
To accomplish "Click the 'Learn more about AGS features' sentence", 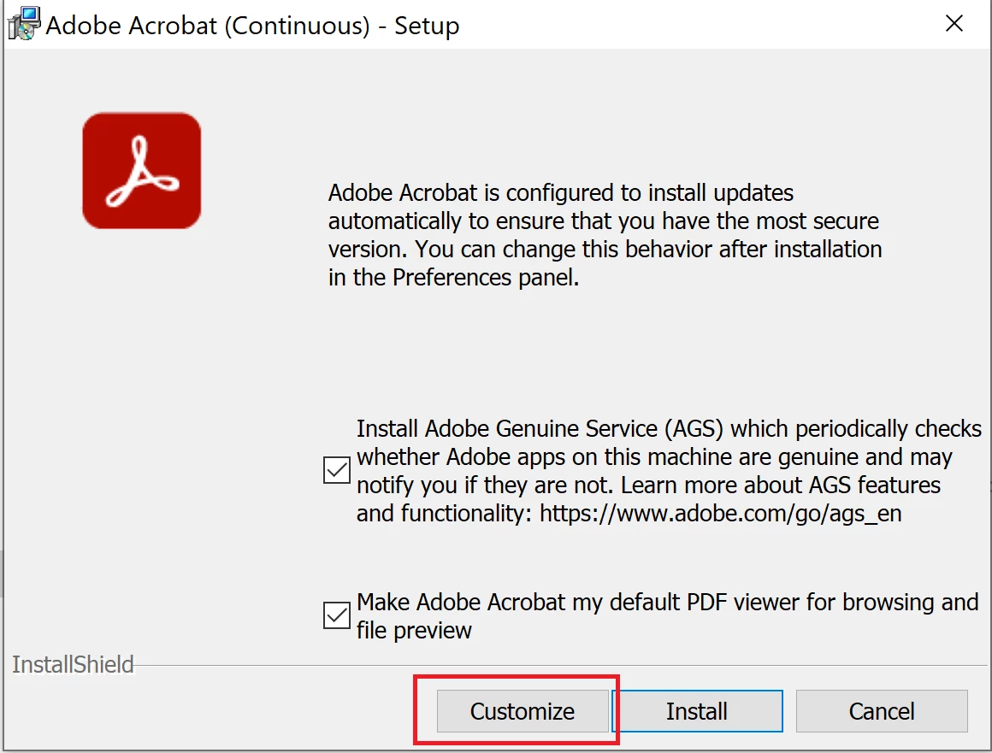I will (781, 485).
